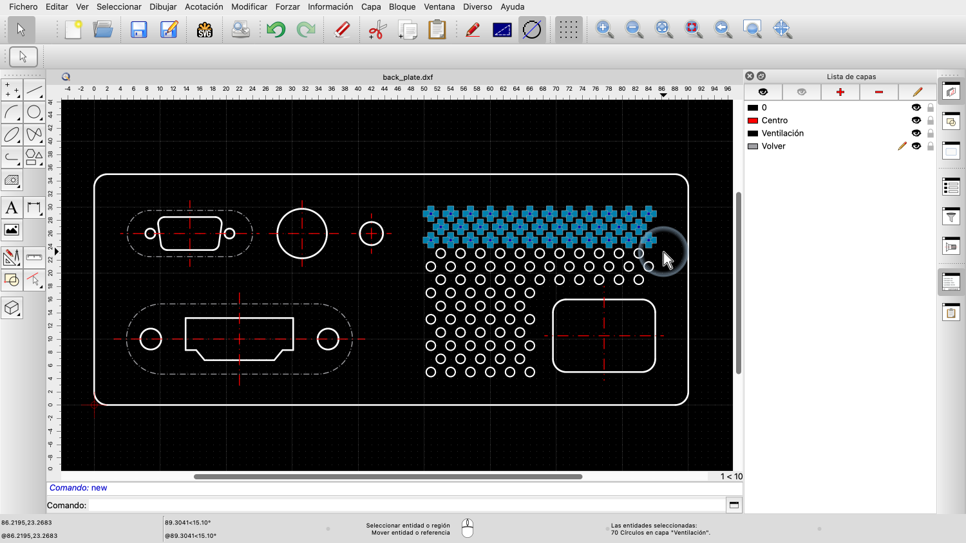The image size is (966, 543).
Task: Expand the Shape tools menu
Action: point(34,156)
